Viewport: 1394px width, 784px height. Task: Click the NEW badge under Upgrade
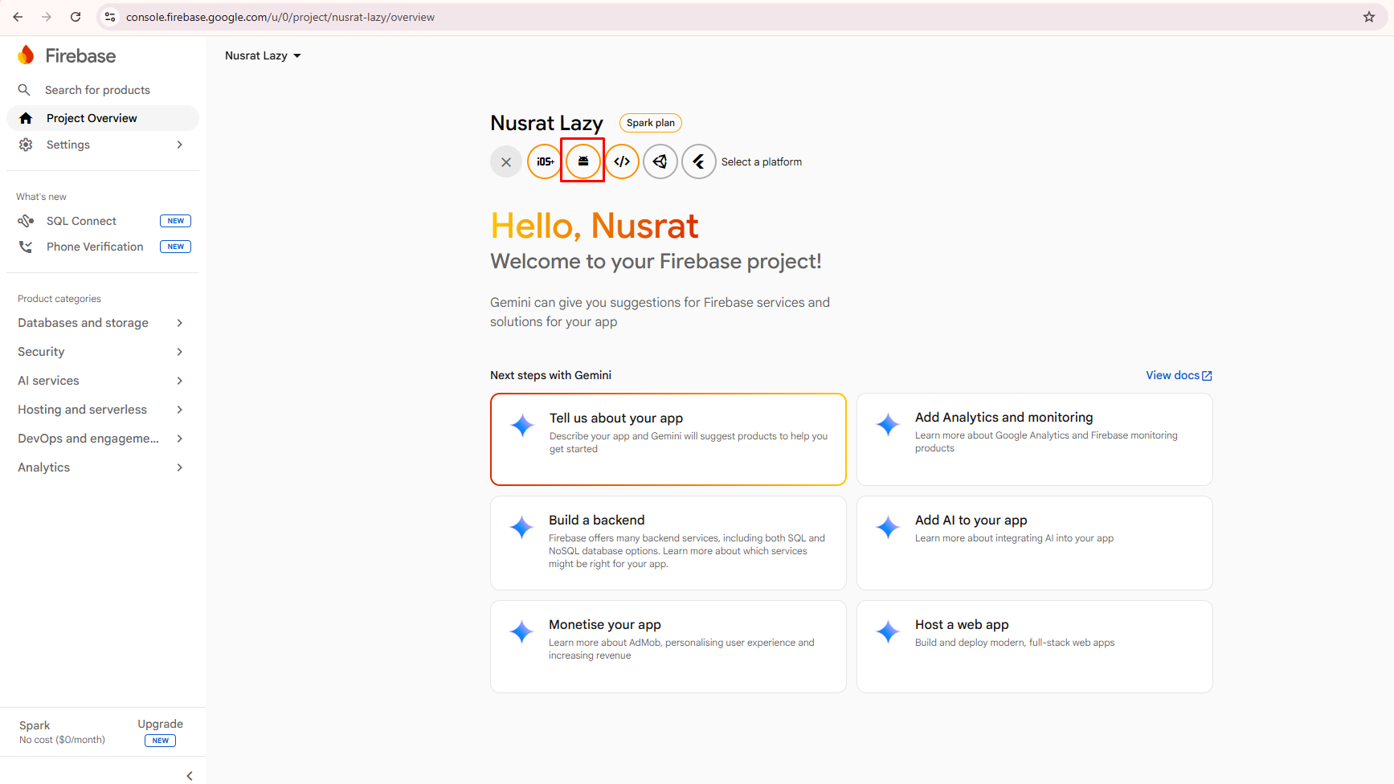pos(160,741)
